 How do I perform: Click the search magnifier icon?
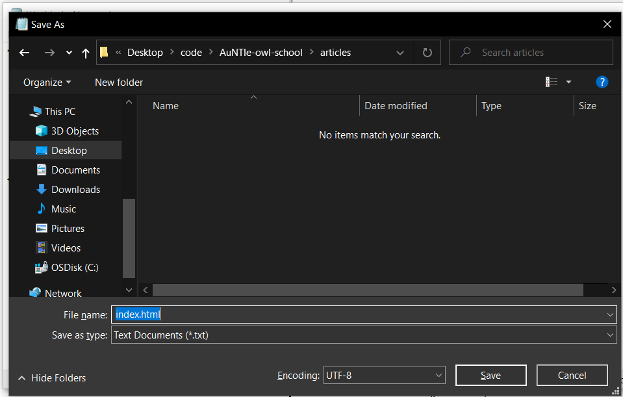tap(465, 53)
